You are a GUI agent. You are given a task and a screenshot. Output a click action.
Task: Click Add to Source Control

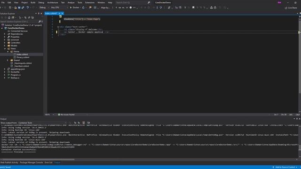[285, 167]
